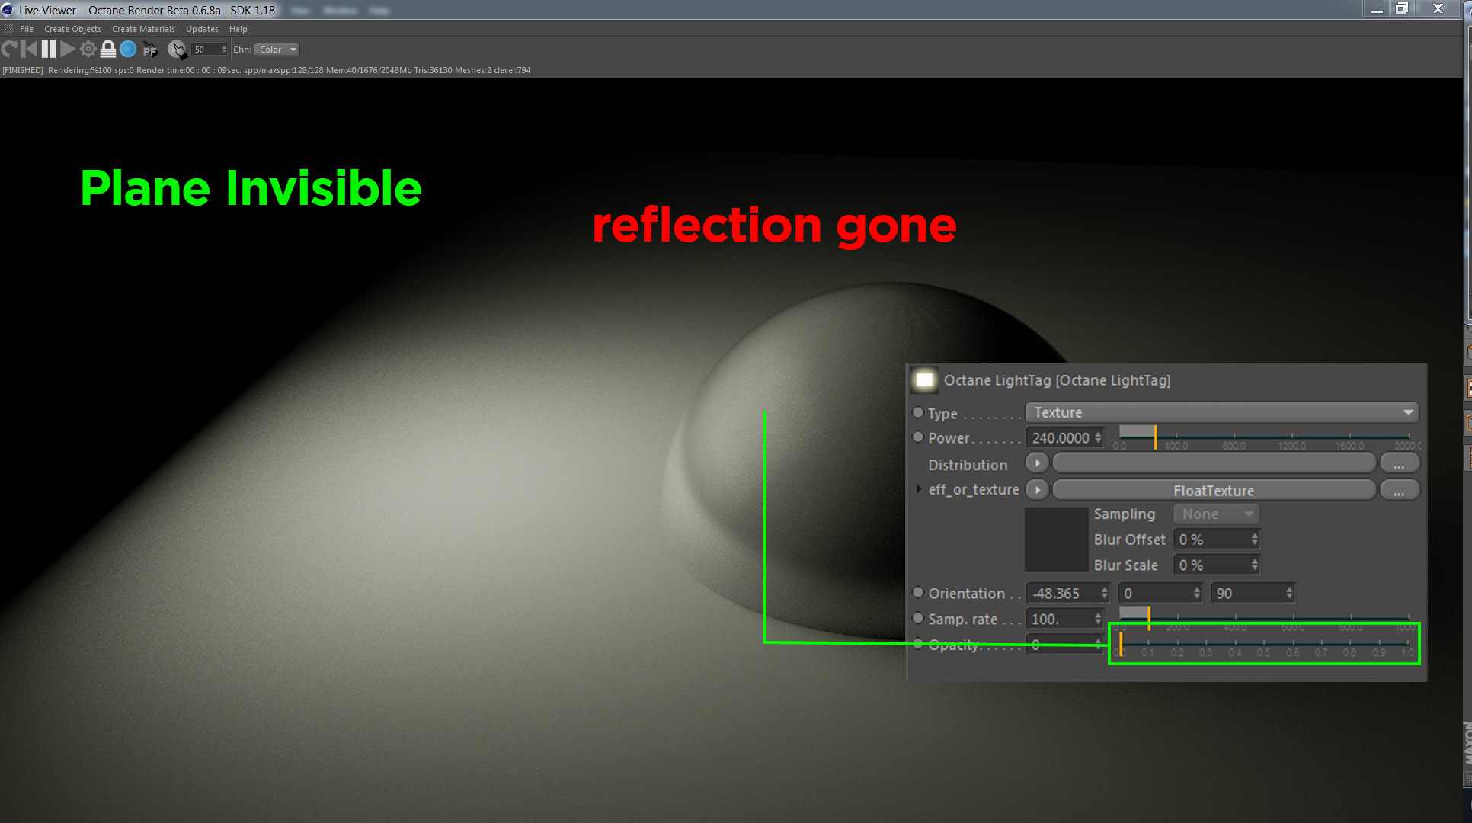This screenshot has width=1472, height=823.
Task: Open the light Type Texture dropdown
Action: pos(1221,412)
